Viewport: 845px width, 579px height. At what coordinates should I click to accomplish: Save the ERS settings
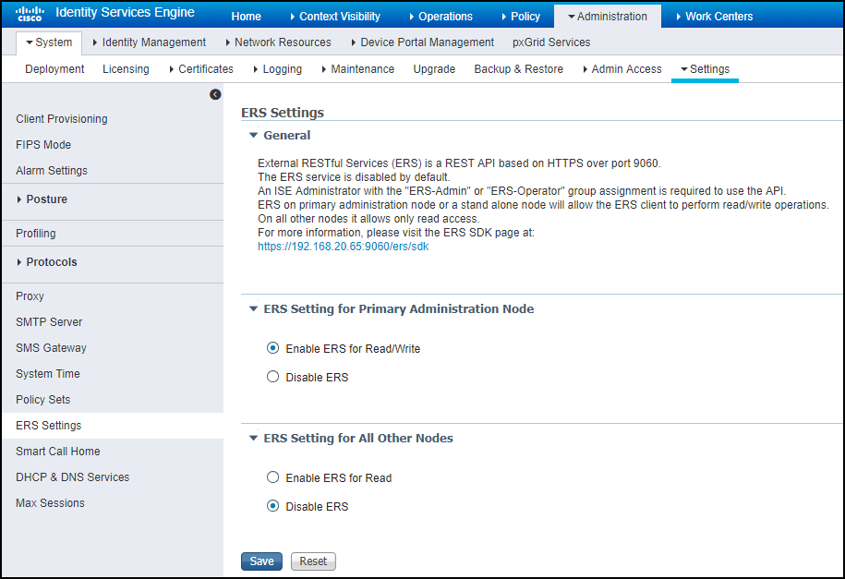click(261, 561)
